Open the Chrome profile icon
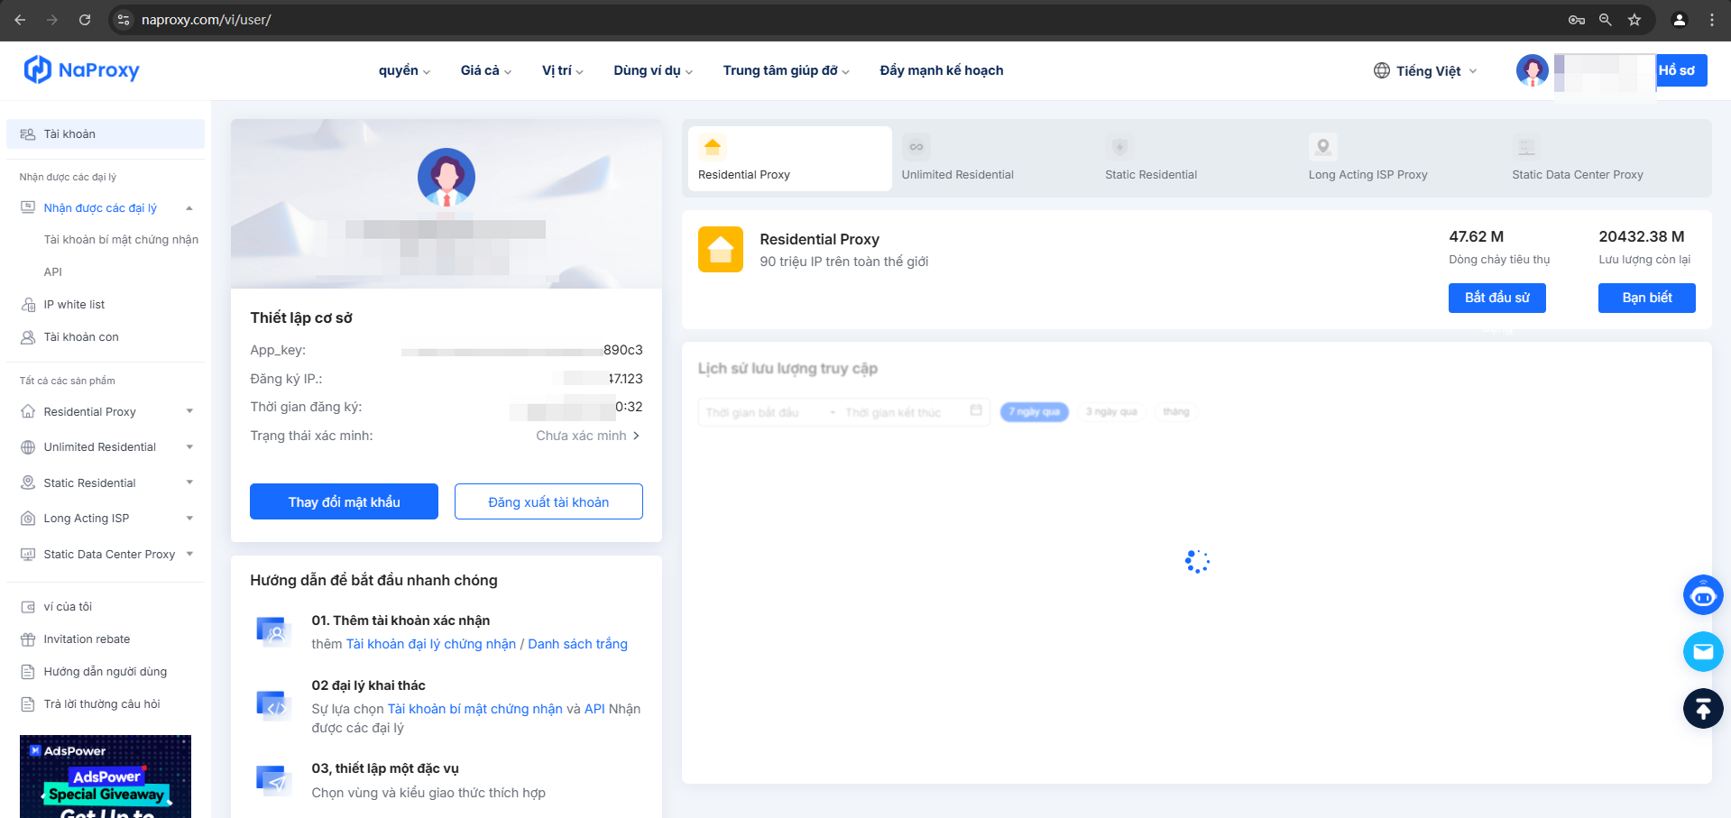 tap(1680, 20)
